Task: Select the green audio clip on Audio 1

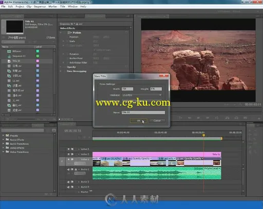Action: pyautogui.click(x=157, y=173)
